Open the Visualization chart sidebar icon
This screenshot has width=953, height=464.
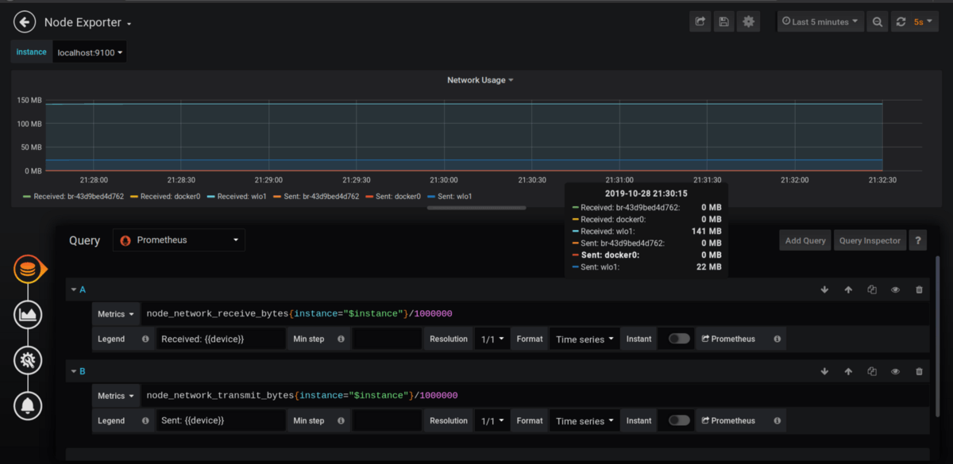point(28,315)
